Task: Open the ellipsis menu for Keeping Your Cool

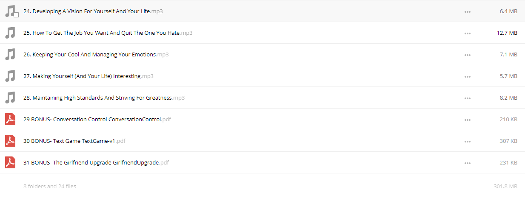Action: point(468,55)
